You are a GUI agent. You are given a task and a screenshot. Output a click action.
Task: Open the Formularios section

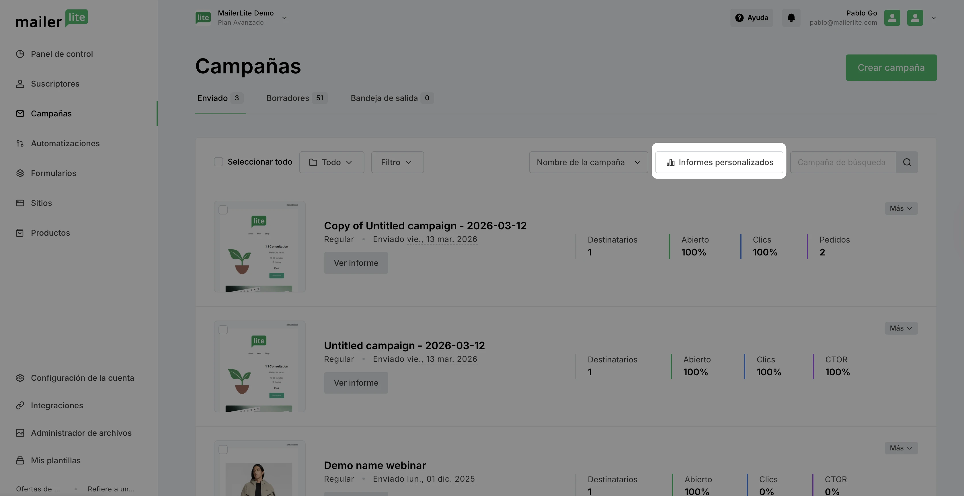click(x=53, y=173)
